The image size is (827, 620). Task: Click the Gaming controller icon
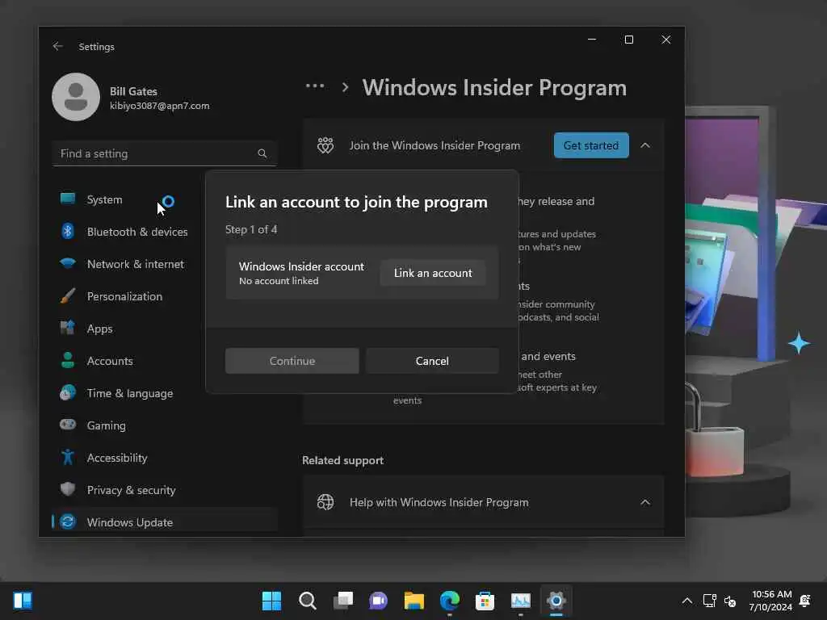(x=68, y=425)
